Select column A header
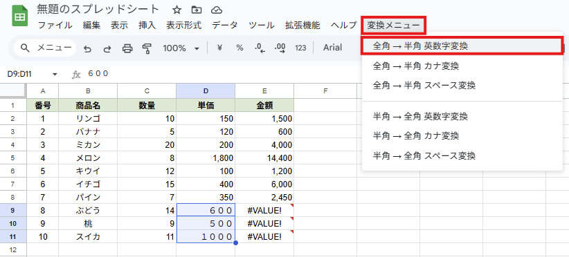Image resolution: width=569 pixels, height=257 pixels. coord(43,91)
